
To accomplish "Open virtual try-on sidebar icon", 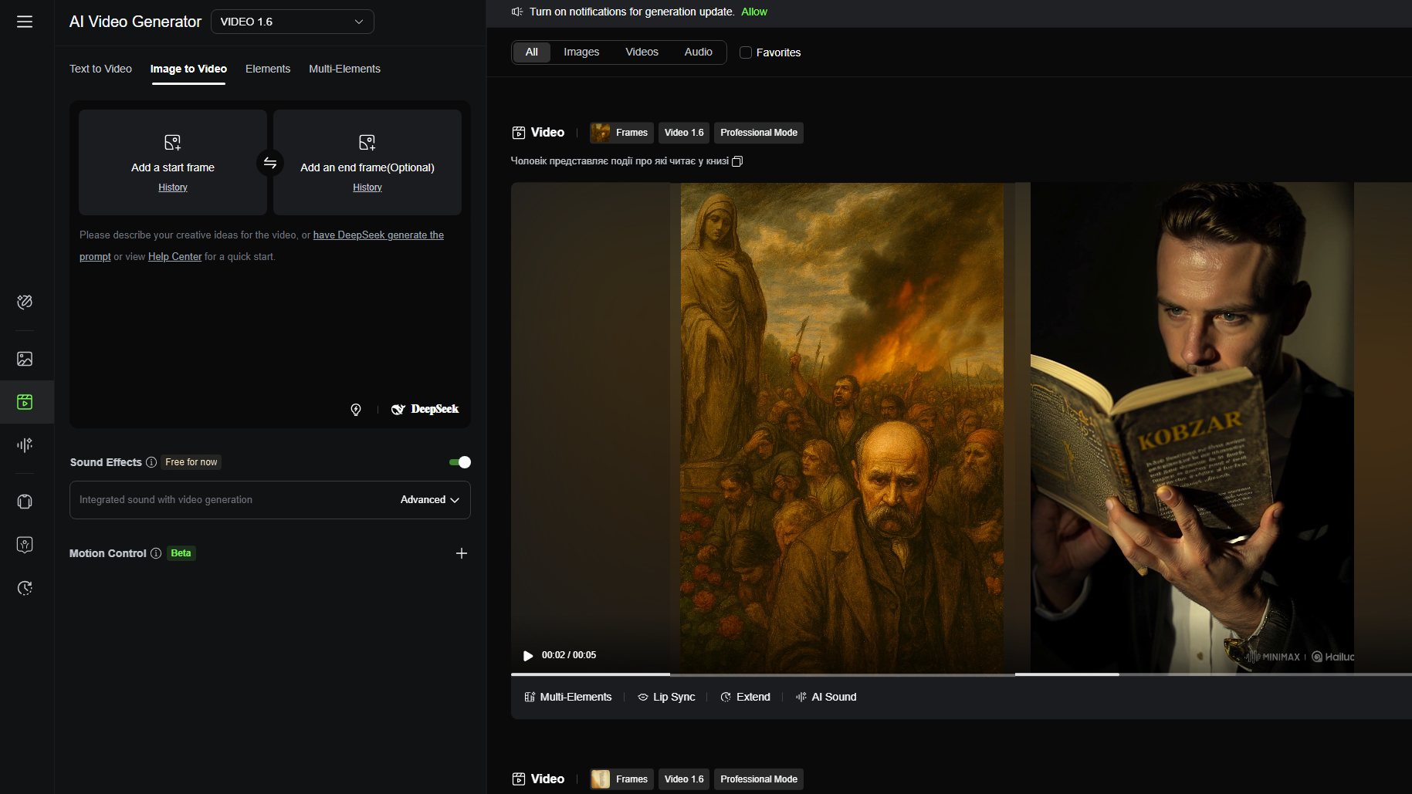I will (25, 502).
